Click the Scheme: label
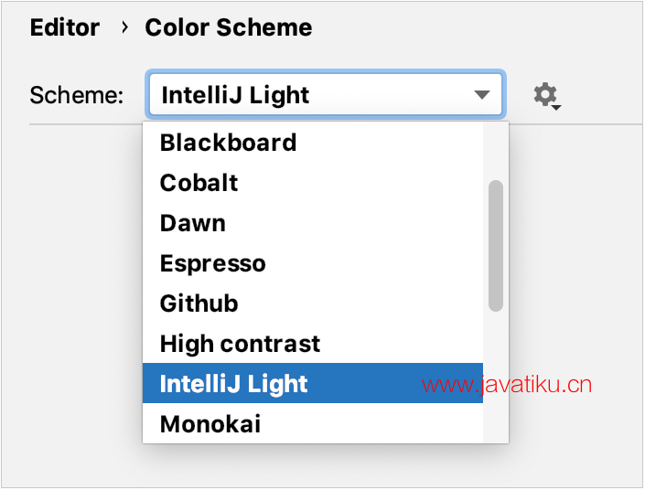This screenshot has height=490, width=645. point(77,95)
